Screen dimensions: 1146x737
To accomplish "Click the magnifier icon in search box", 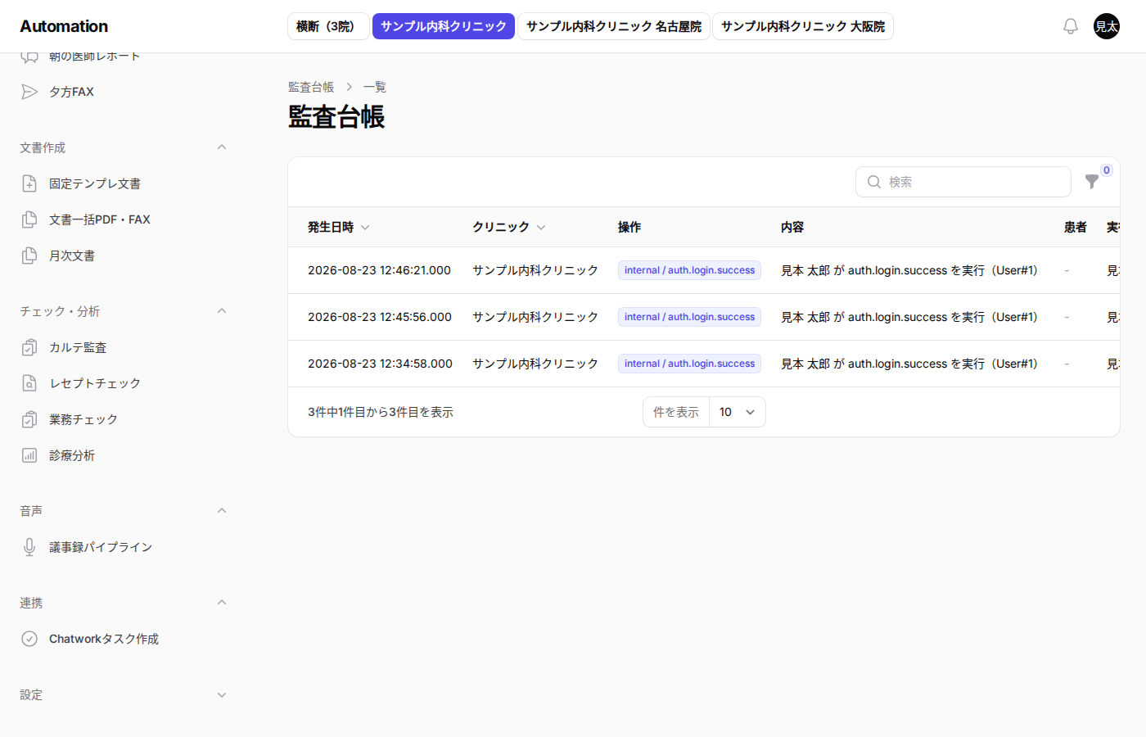I will pos(874,182).
